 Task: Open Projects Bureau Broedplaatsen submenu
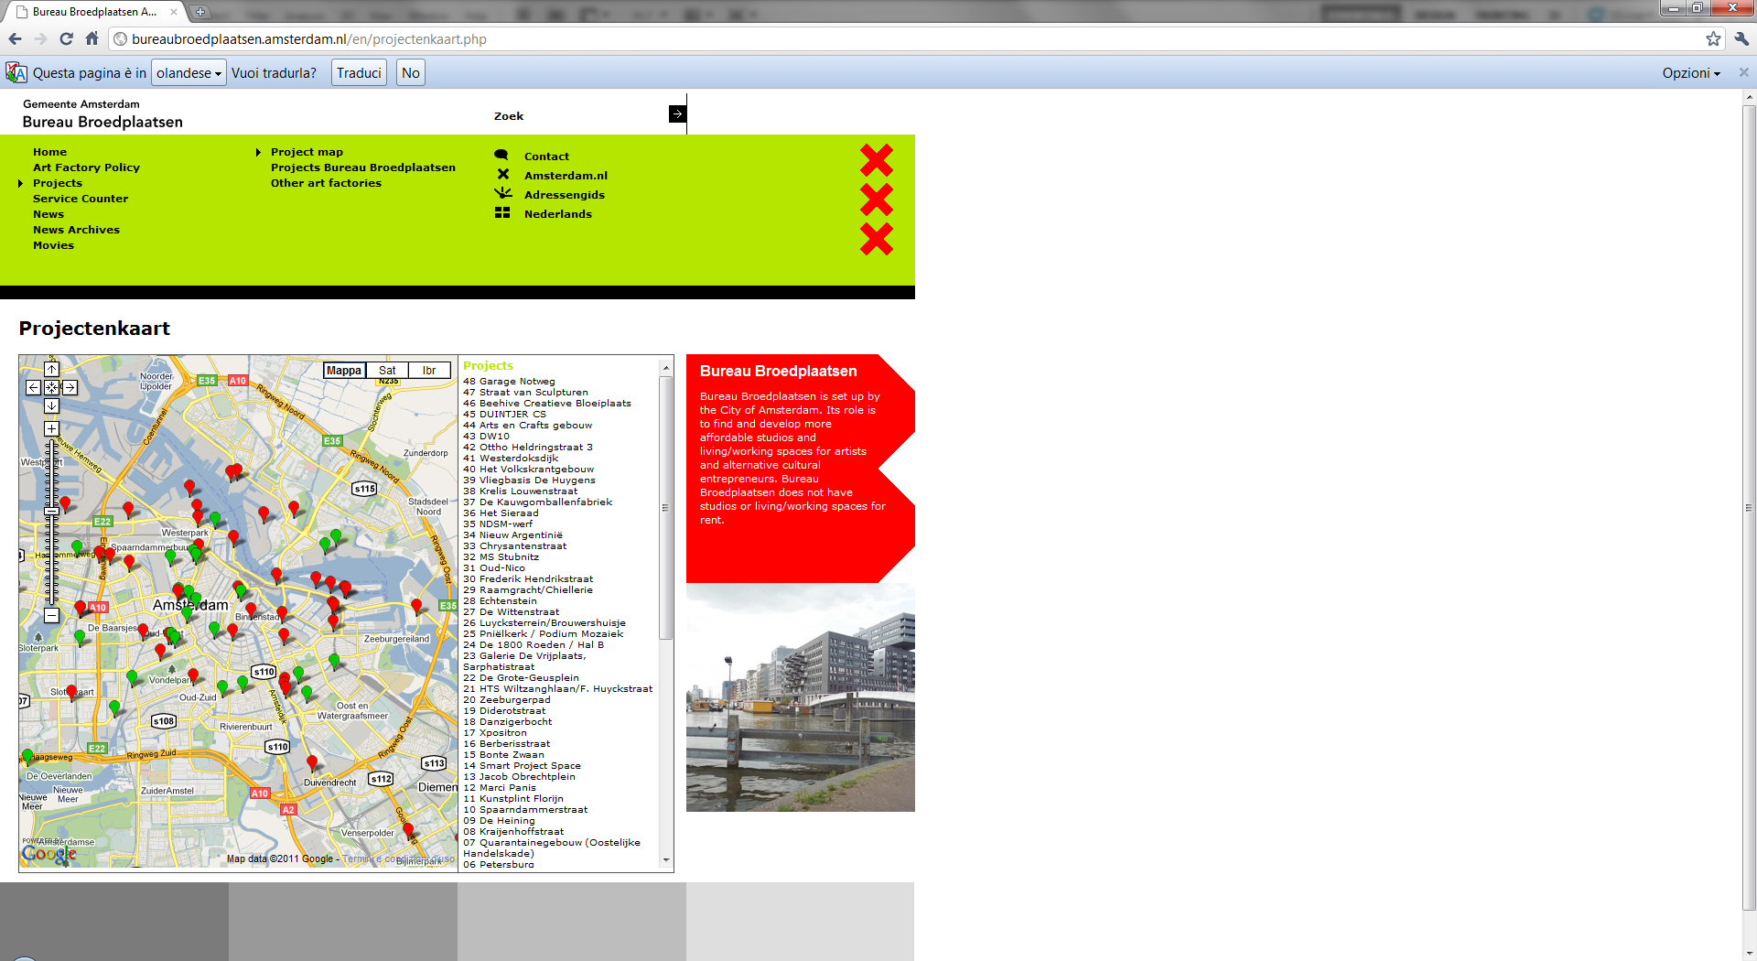[363, 167]
